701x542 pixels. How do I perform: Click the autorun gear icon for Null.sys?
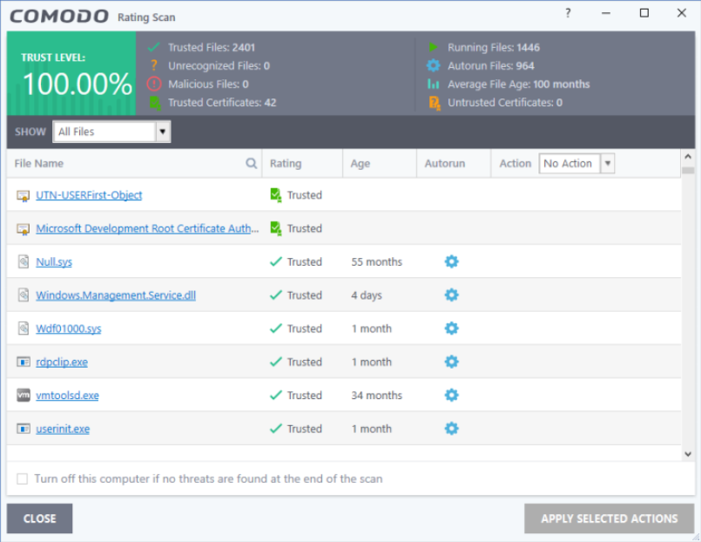(x=452, y=261)
